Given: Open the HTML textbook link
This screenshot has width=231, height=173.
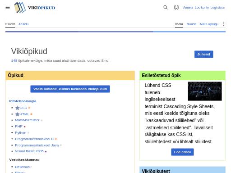Looking at the screenshot, I should pyautogui.click(x=24, y=114).
